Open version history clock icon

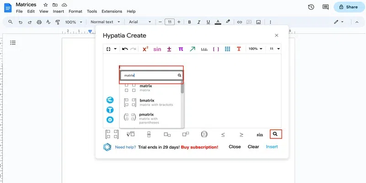(x=311, y=7)
